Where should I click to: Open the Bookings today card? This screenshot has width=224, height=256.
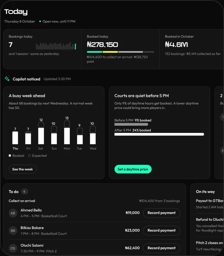(x=42, y=49)
